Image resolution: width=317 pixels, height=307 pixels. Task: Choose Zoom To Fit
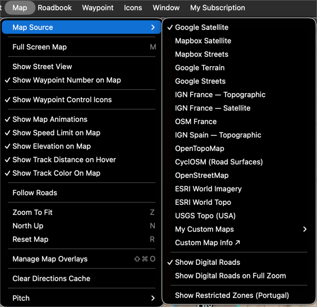(81, 212)
